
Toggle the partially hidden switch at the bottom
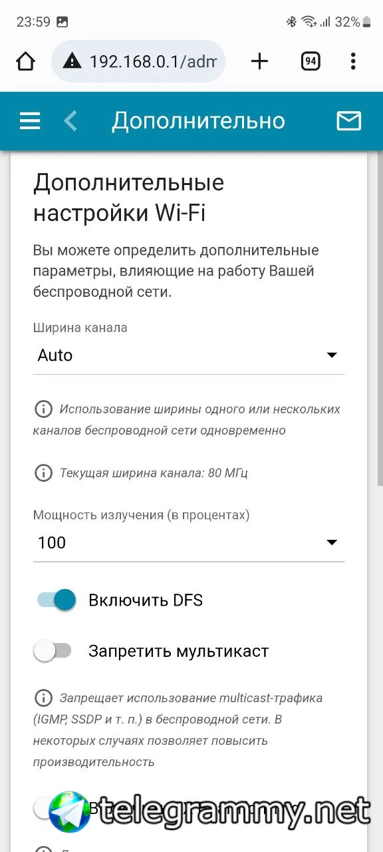(x=44, y=808)
